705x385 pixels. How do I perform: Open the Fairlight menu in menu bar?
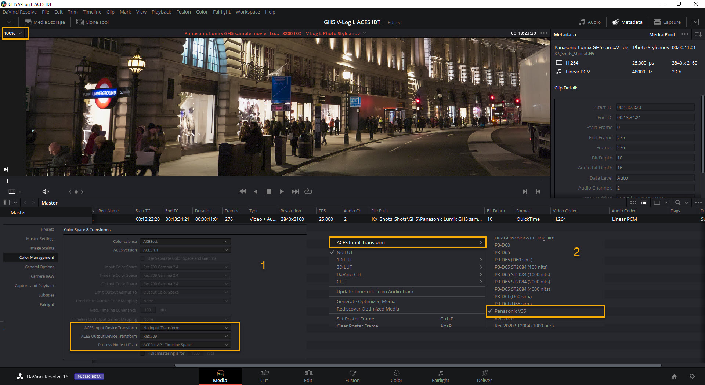[x=221, y=12]
